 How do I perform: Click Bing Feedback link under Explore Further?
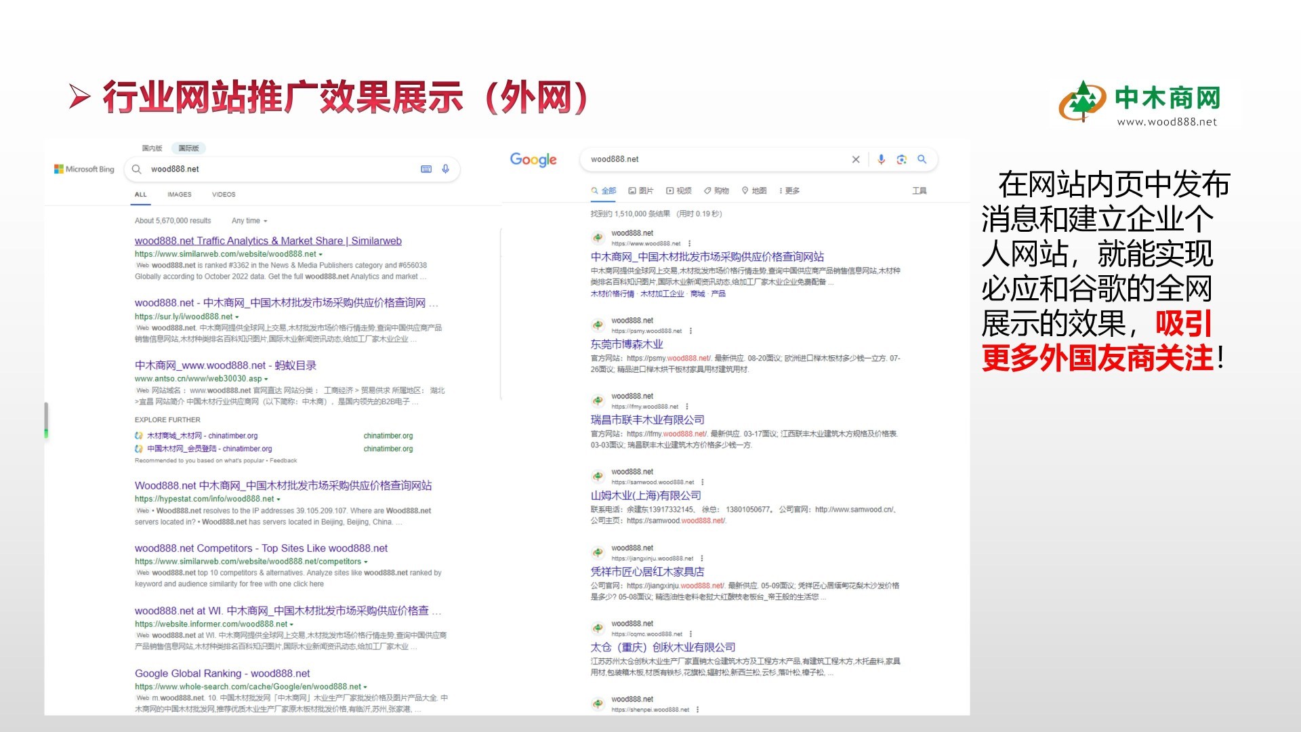(283, 461)
